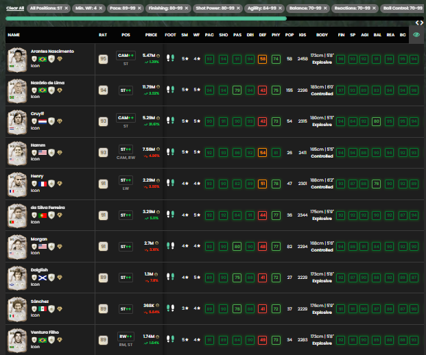
Task: Open Nazário de Lima player card thumbnail
Action: point(17,90)
